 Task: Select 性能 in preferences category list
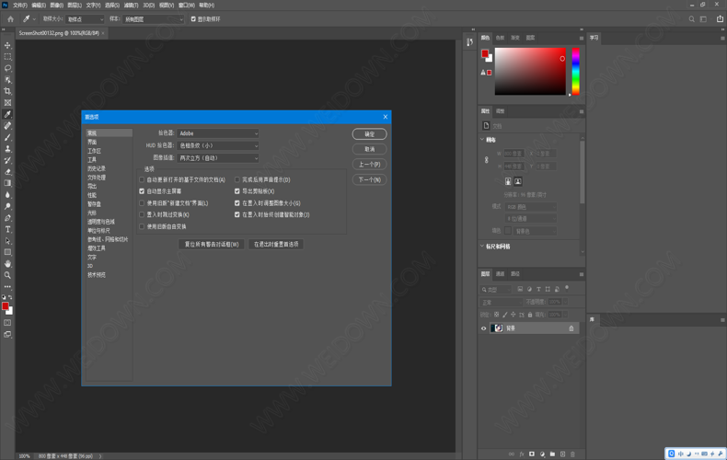(x=92, y=195)
